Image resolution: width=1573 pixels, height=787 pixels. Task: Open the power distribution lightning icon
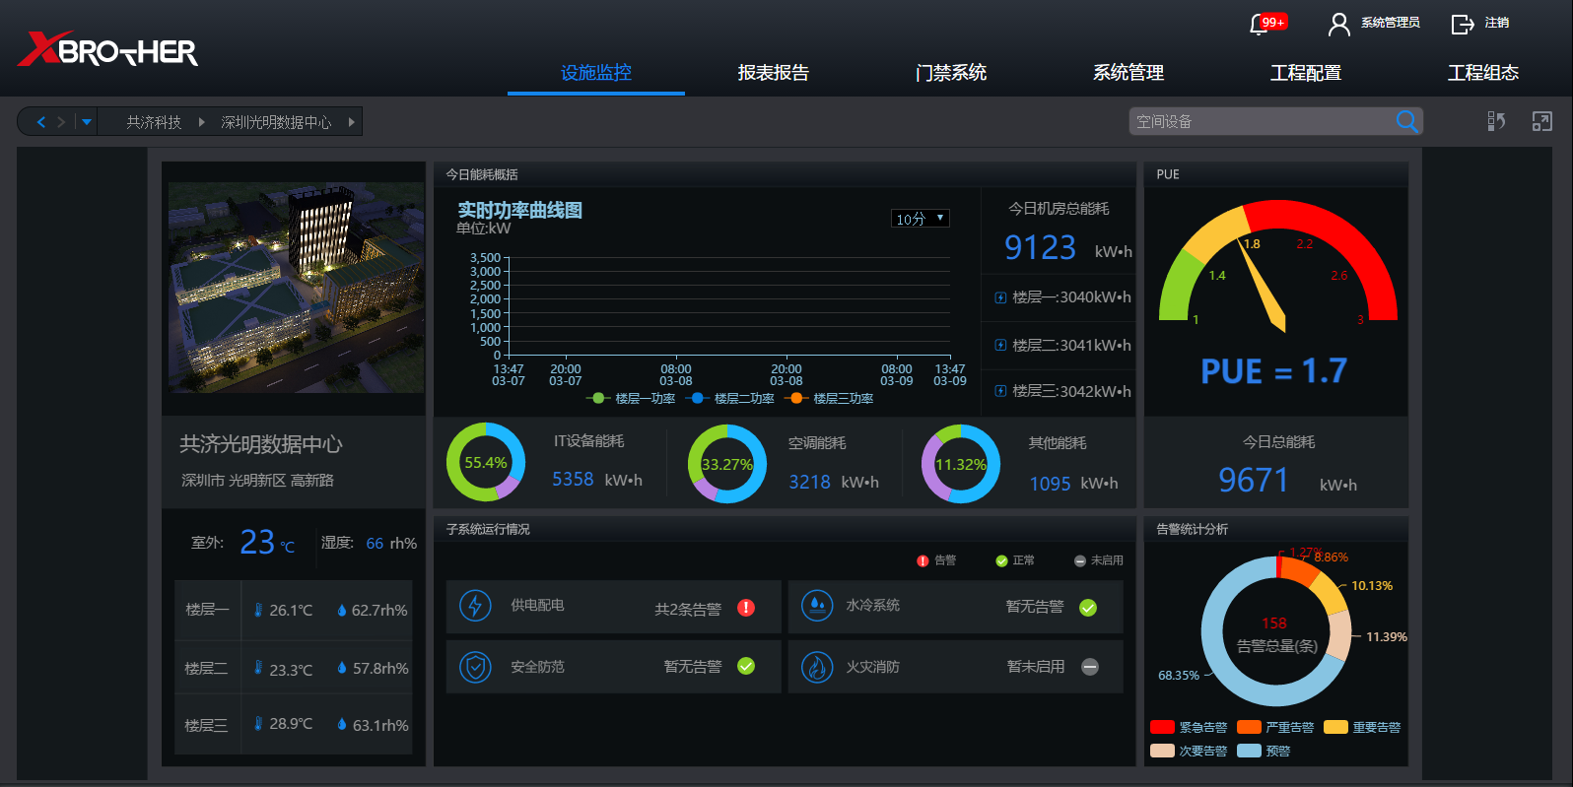(475, 606)
